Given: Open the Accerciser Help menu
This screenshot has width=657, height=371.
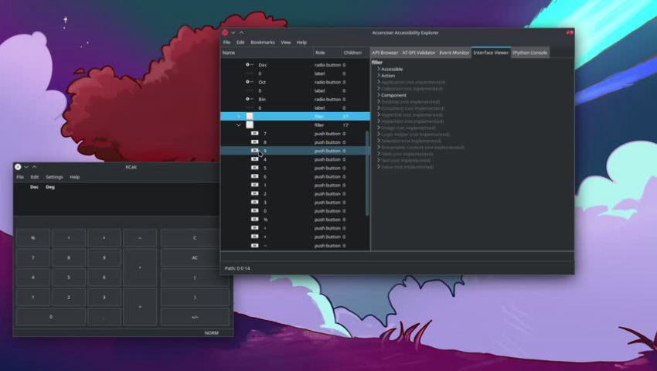Looking at the screenshot, I should pyautogui.click(x=301, y=43).
